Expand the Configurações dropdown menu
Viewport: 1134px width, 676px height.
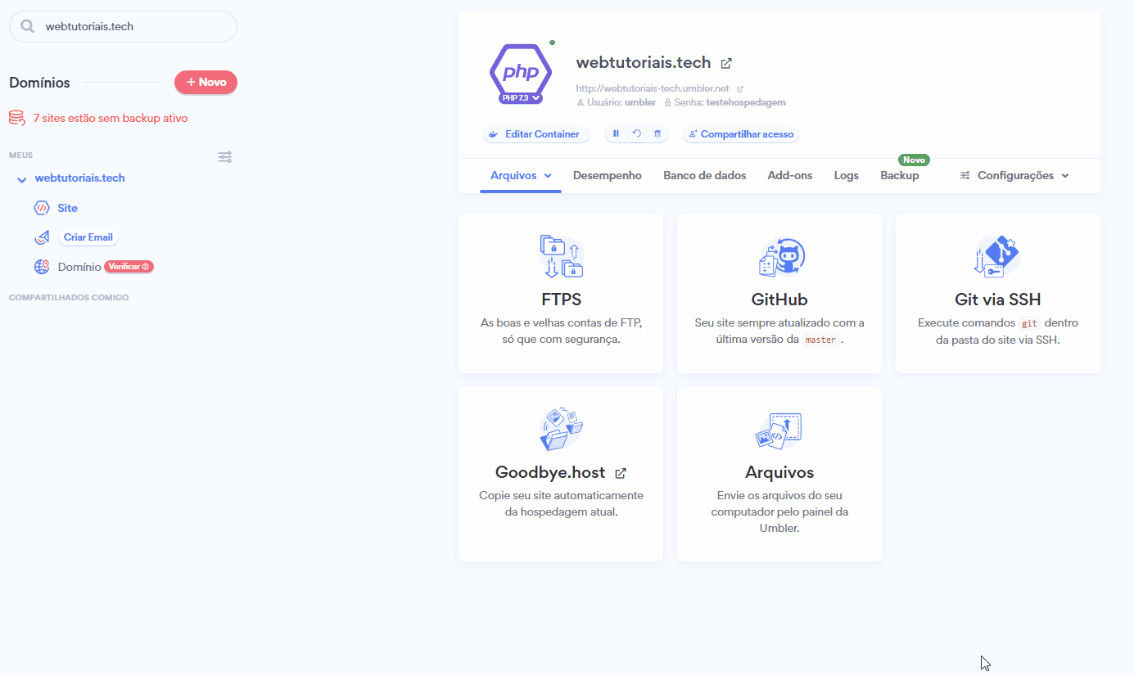pyautogui.click(x=1014, y=176)
